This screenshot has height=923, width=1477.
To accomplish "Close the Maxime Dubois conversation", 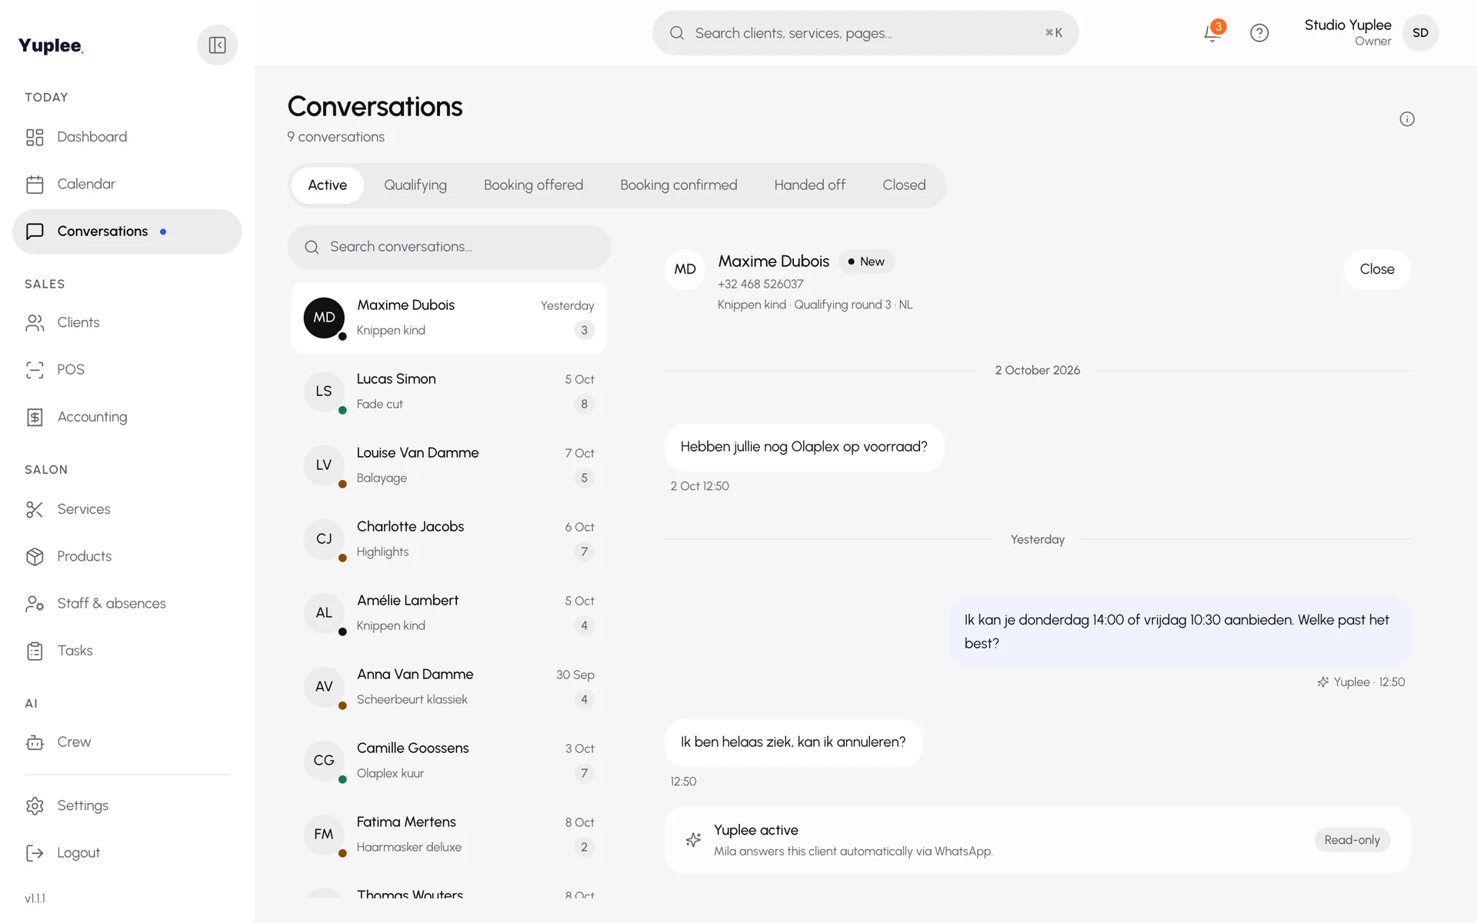I will (x=1377, y=269).
